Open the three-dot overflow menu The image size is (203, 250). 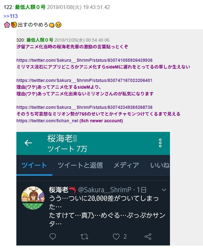(x=160, y=143)
